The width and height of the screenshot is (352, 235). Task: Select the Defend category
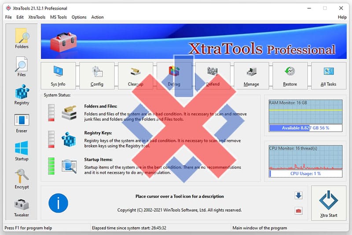(213, 76)
